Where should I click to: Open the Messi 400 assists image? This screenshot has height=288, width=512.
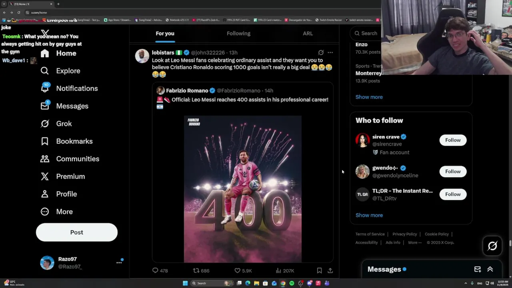pyautogui.click(x=243, y=189)
